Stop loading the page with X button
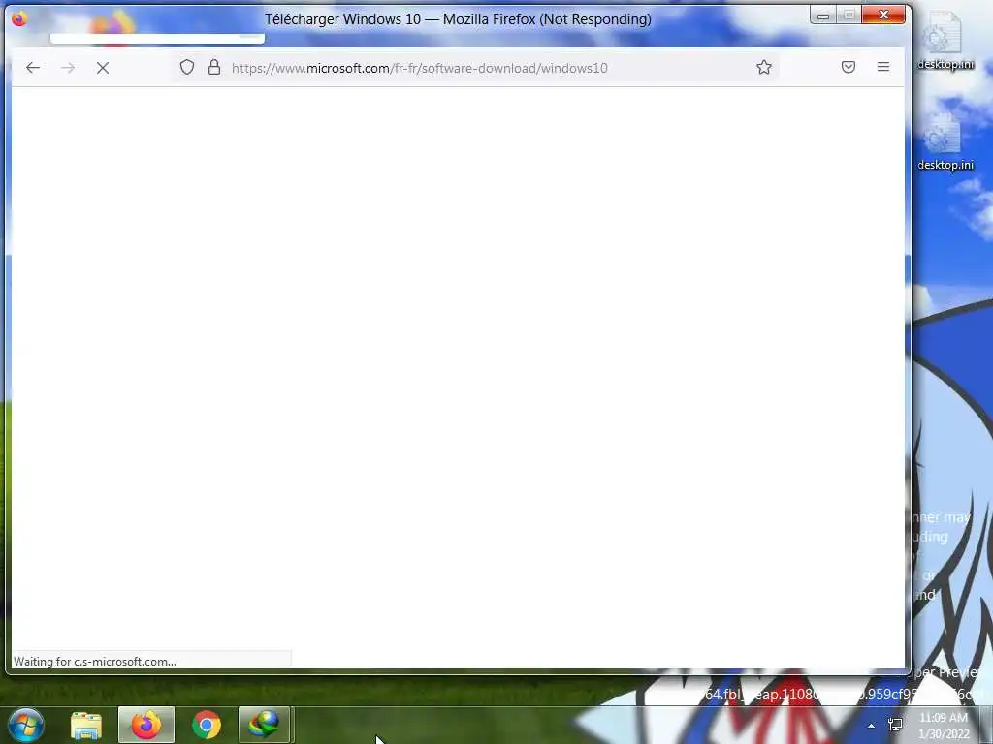Viewport: 993px width, 744px height. point(103,67)
